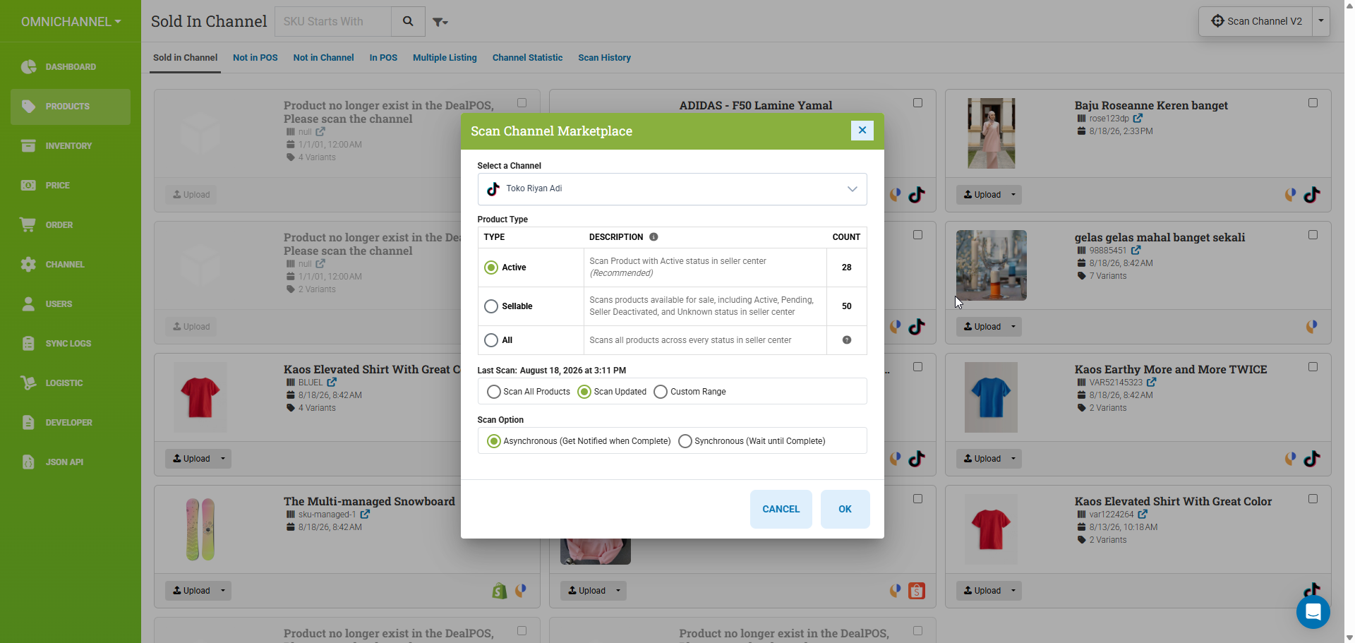Expand Upload dropdown arrow on Baju Roseanne card
The height and width of the screenshot is (643, 1355).
1013,195
